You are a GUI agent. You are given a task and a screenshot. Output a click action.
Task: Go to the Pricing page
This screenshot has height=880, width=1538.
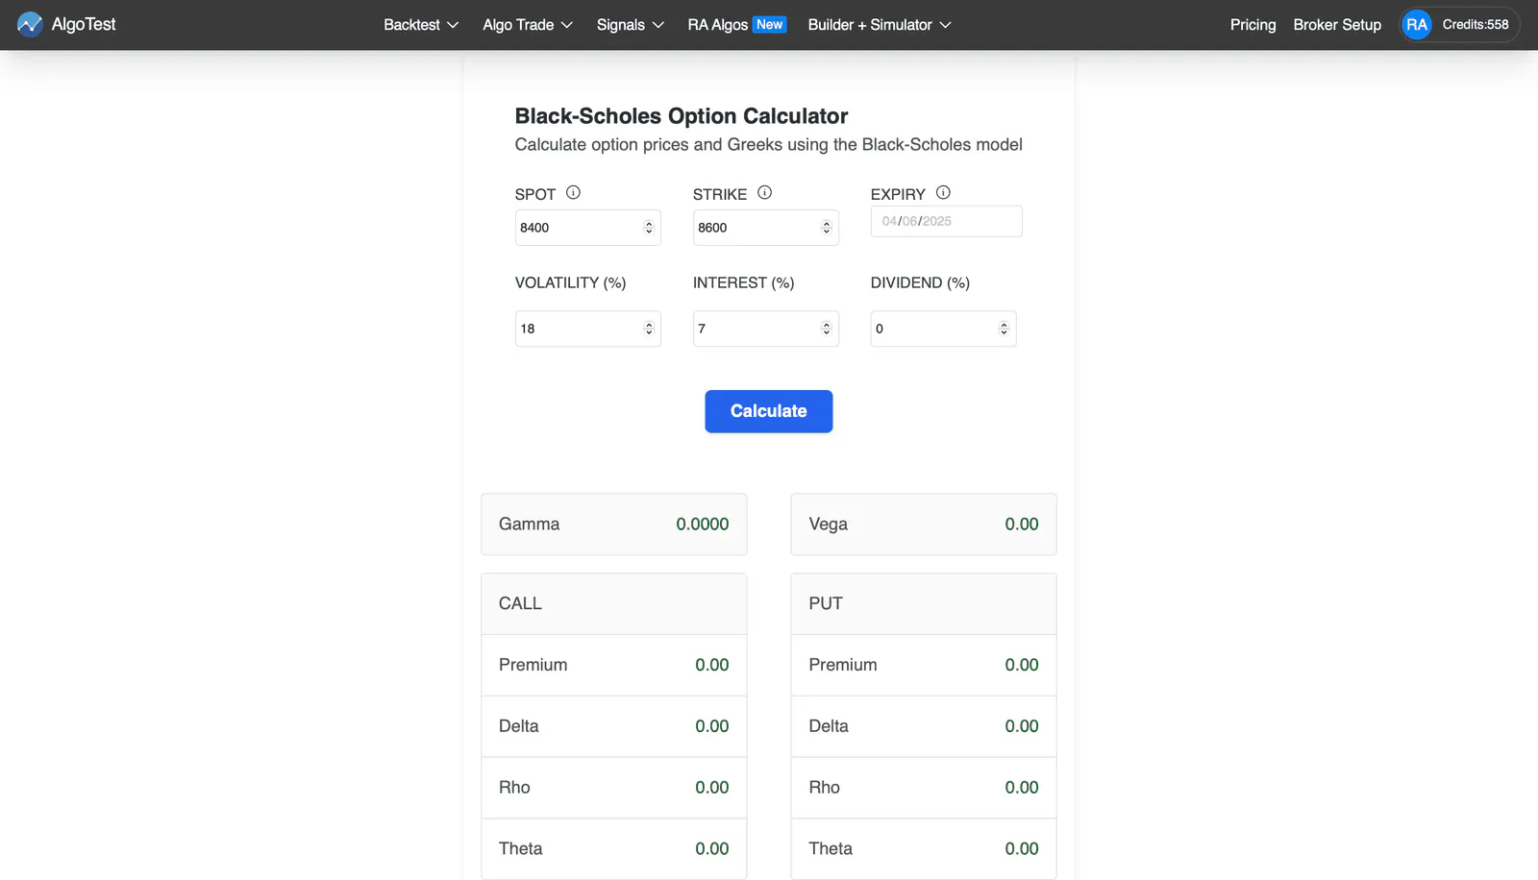1253,25
